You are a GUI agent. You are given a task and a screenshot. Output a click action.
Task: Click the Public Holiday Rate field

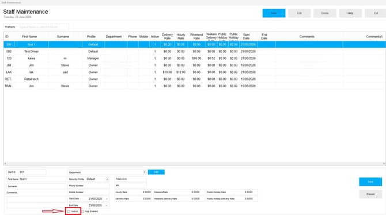coord(232,192)
